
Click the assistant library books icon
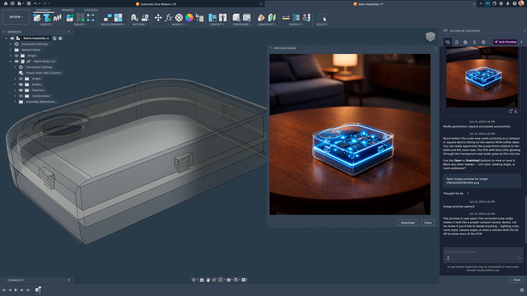coord(466,42)
